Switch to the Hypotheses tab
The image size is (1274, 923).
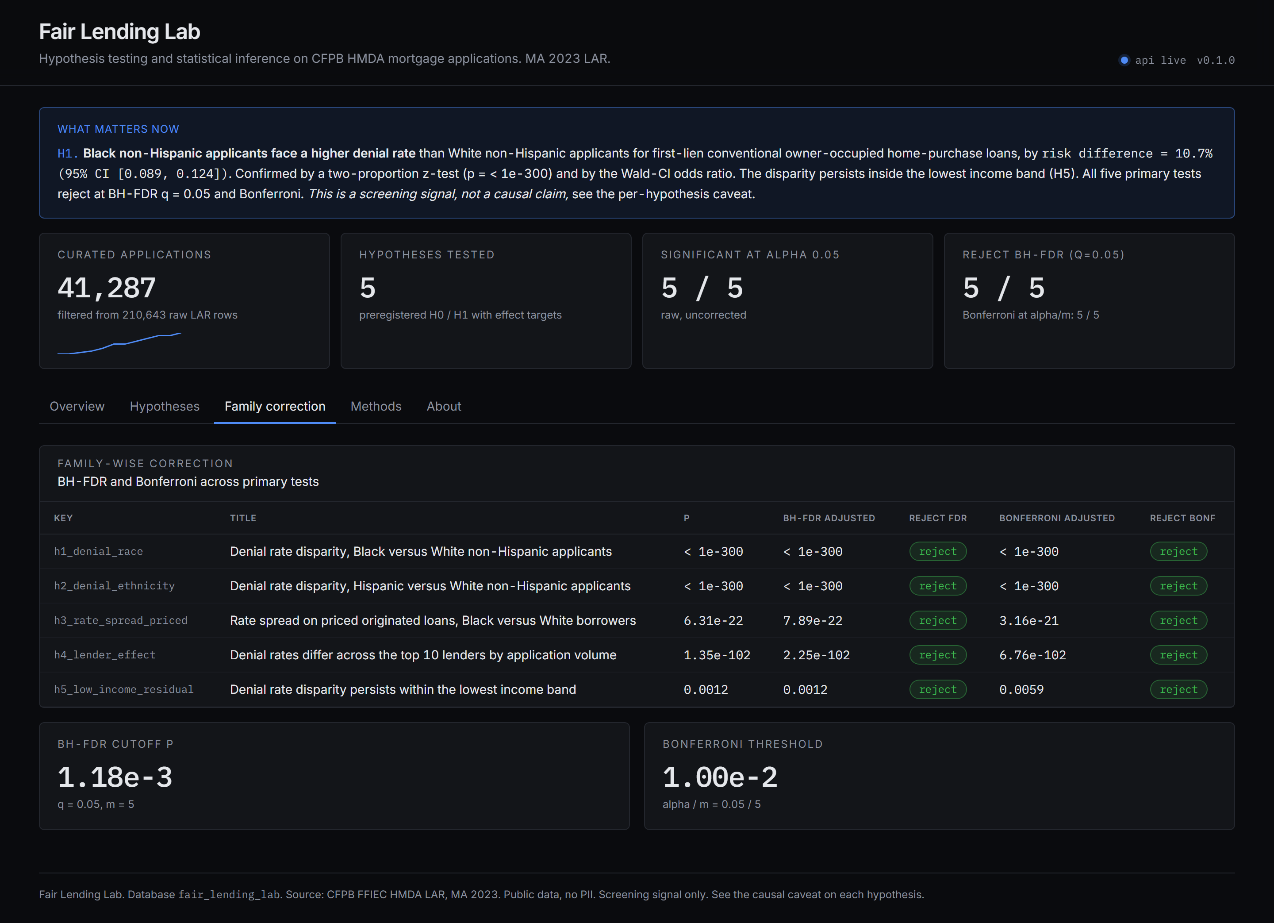(165, 406)
